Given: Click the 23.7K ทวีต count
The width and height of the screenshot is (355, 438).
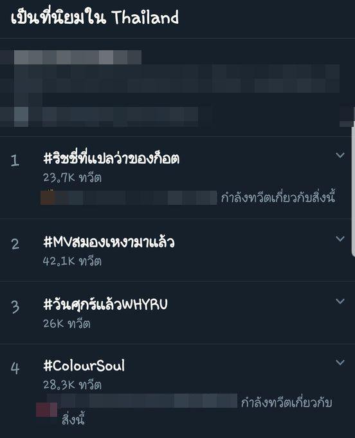Looking at the screenshot, I should pyautogui.click(x=72, y=178).
